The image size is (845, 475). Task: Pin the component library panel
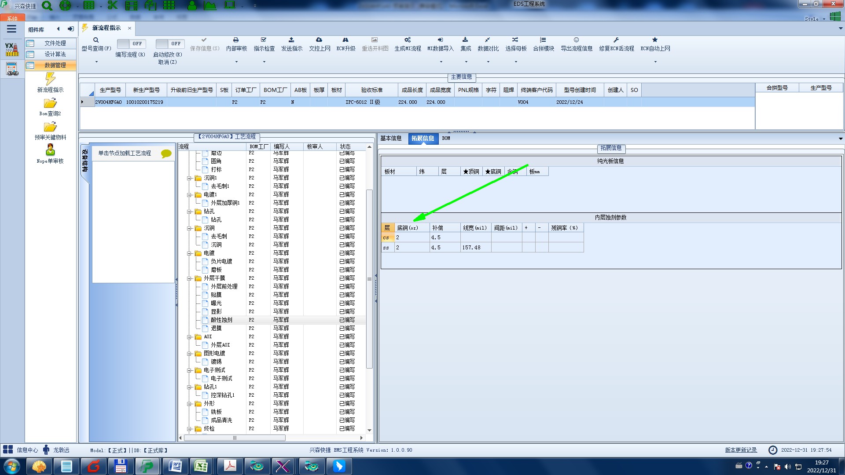70,29
